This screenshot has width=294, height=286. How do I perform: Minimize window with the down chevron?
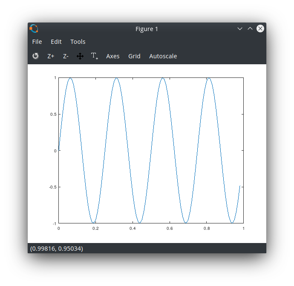click(240, 29)
